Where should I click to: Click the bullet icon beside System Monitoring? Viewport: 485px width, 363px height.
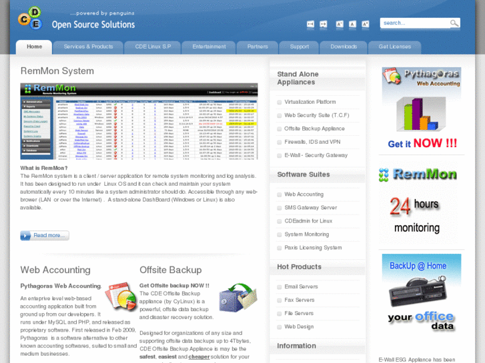[x=280, y=234]
